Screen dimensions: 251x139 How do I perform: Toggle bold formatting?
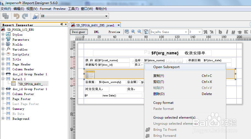click(x=220, y=32)
